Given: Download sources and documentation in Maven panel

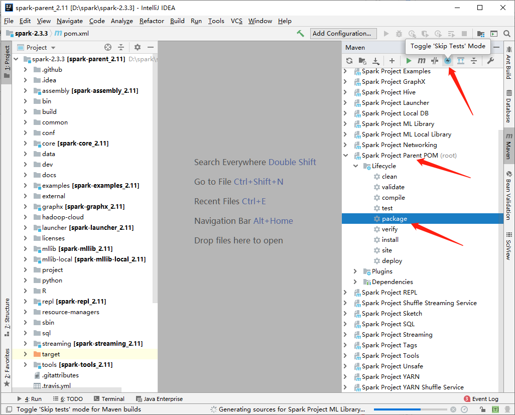Looking at the screenshot, I should pos(375,60).
